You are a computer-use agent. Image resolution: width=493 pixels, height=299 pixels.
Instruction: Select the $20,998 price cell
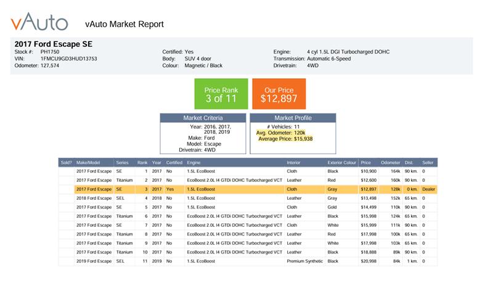pos(369,261)
